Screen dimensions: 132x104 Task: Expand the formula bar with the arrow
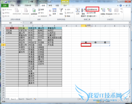(130, 23)
